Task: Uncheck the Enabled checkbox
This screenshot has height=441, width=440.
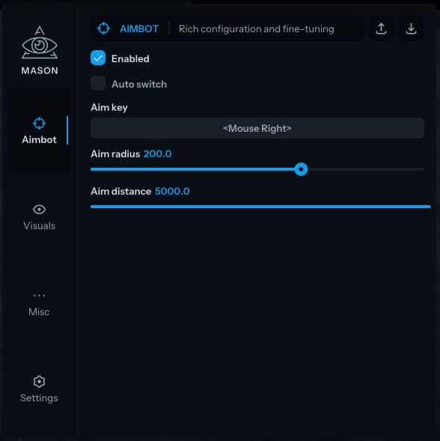Action: coord(98,58)
